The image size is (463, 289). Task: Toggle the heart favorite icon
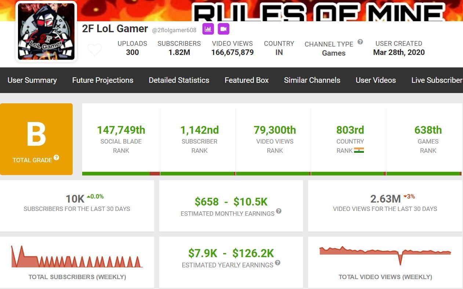click(x=95, y=49)
